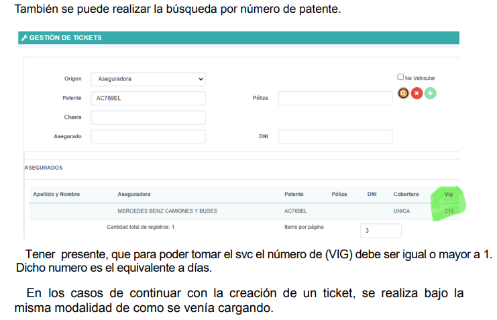Click the Patente input field containing AC769EL
497x320 pixels.
coord(148,99)
